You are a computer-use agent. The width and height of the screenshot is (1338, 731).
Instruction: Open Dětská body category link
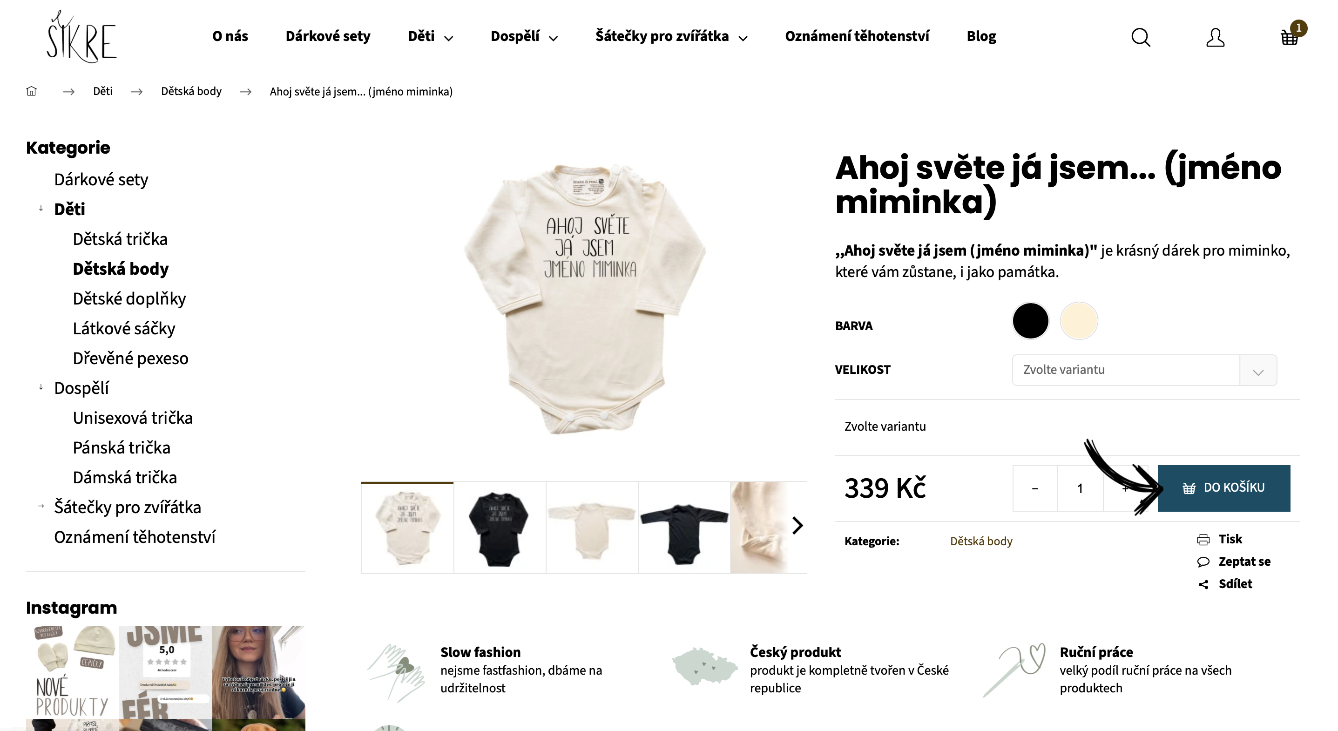coord(981,541)
